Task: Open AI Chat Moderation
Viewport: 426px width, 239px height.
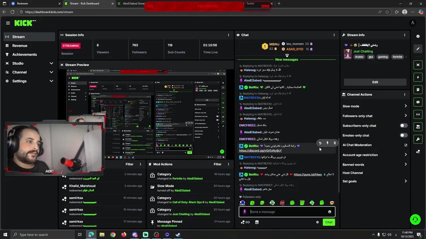Action: [375, 145]
